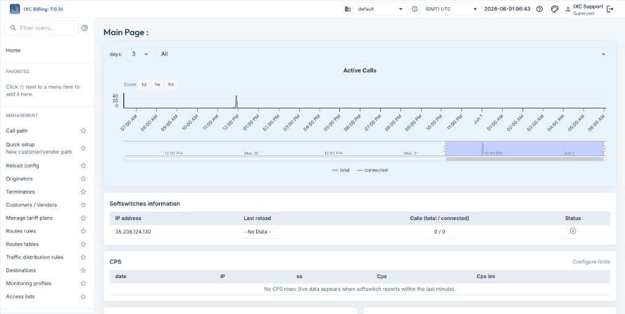Screen dimensions: 625x314
Task: Set chart zoom to 1m
Action: [x=171, y=84]
